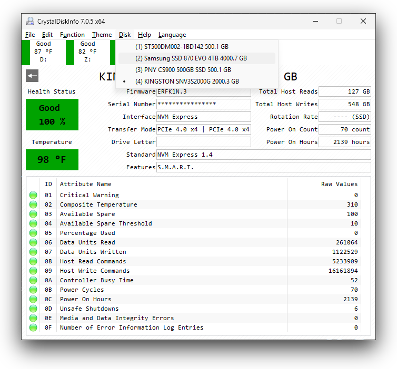Viewport: 397px width, 369px height.
Task: Click green status circle for Available Spare row 03
Action: pyautogui.click(x=33, y=214)
